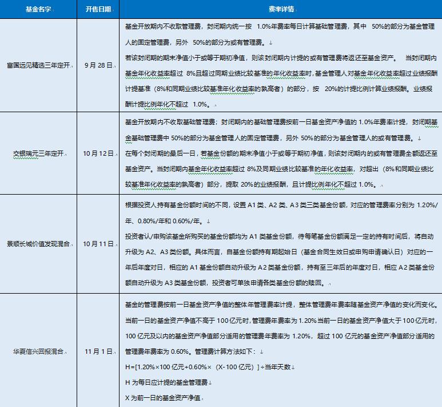Image resolution: width=442 pixels, height=407 pixels.
Task: Select the 交银瑞元三年定开 fund name cell
Action: [38, 153]
